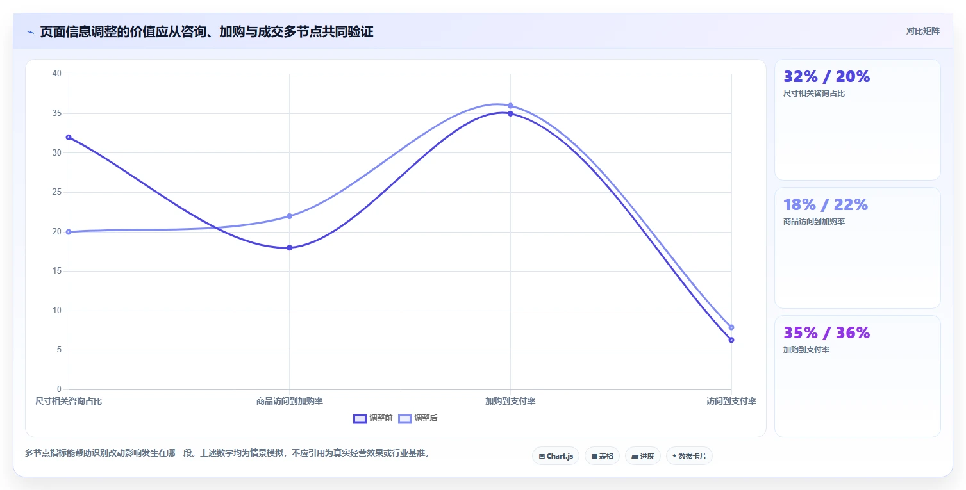This screenshot has width=966, height=490.
Task: Click the 调整后 legend label
Action: point(426,418)
